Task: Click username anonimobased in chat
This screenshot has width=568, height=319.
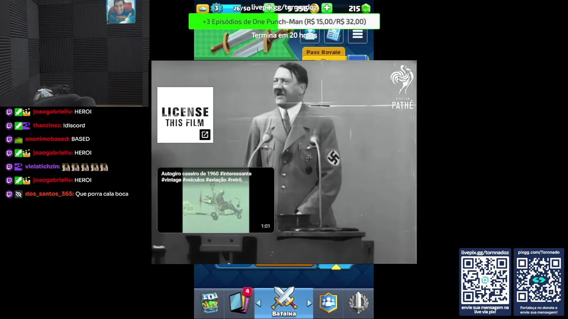Action: point(47,139)
